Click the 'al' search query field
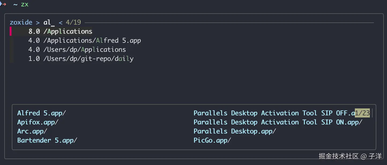This screenshot has height=165, width=387. (49, 22)
